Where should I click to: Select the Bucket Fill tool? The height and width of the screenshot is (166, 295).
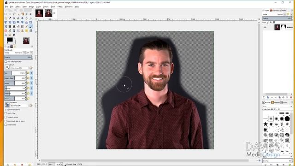(18, 26)
